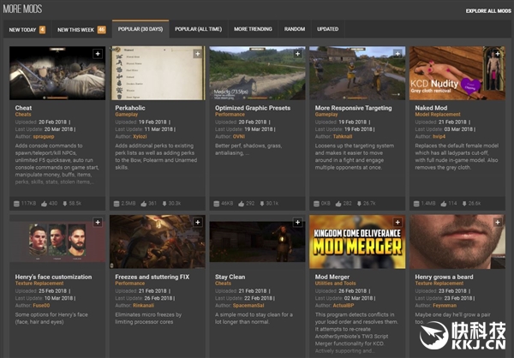Image resolution: width=514 pixels, height=358 pixels.
Task: Open the Utilities and Tools category link
Action: click(337, 283)
